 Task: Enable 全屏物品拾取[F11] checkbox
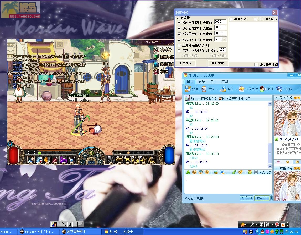tap(179, 45)
